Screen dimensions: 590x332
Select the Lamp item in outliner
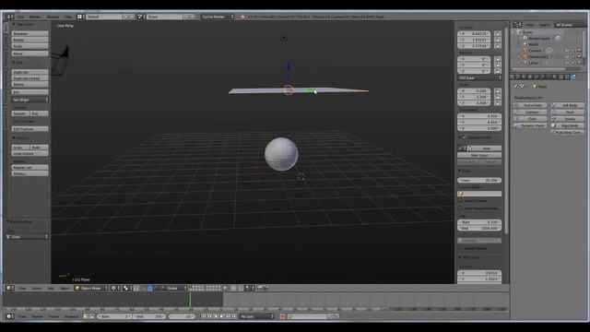pyautogui.click(x=533, y=63)
